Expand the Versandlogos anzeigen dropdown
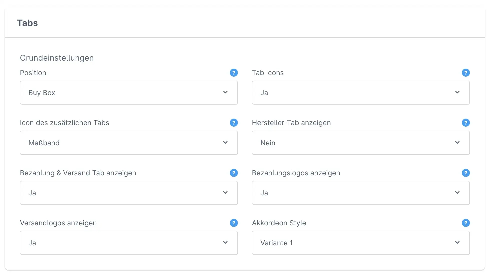The height and width of the screenshot is (275, 489). [x=129, y=243]
